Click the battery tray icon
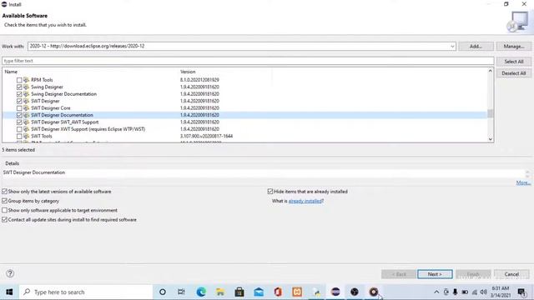 tap(465, 292)
